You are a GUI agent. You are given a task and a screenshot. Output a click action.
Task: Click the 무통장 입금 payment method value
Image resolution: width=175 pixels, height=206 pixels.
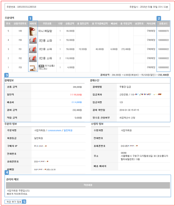coord(125,87)
